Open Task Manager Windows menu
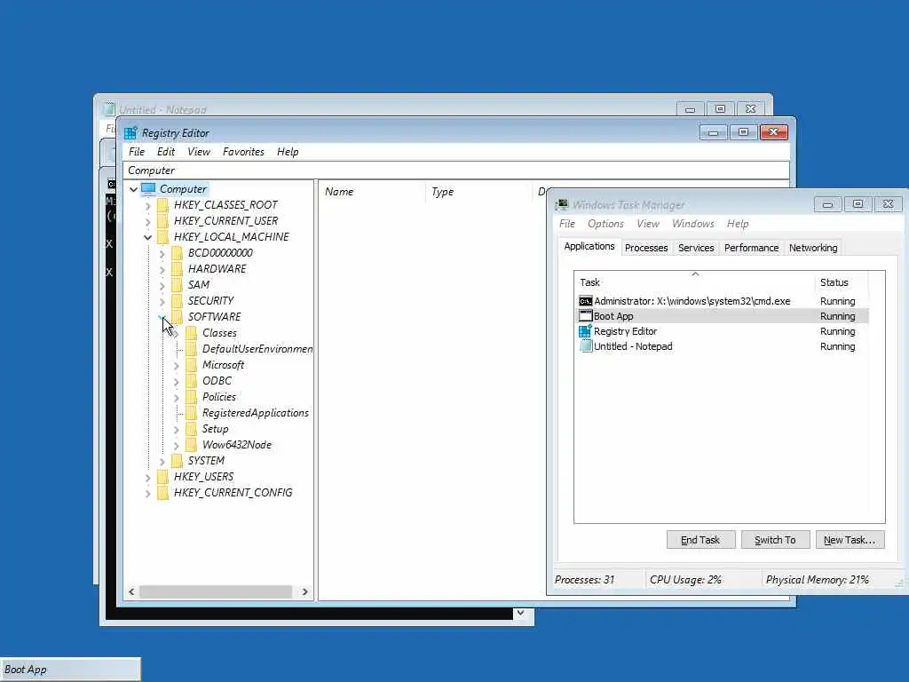The image size is (909, 682). (x=693, y=224)
